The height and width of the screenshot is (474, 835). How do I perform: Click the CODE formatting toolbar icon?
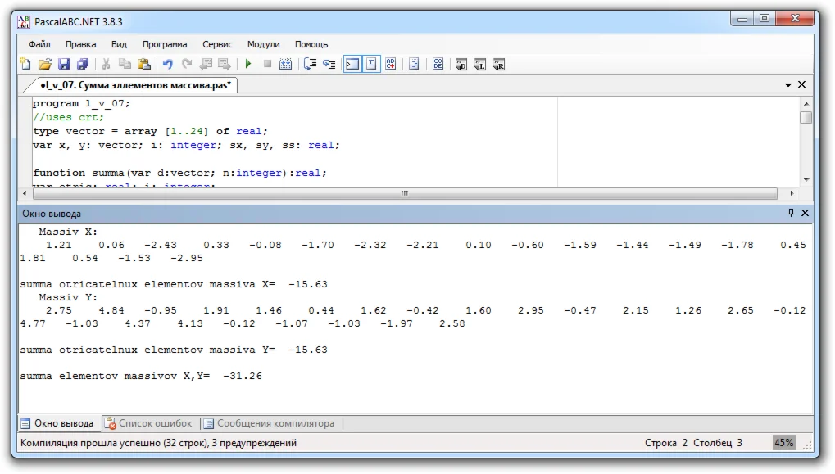coord(438,64)
